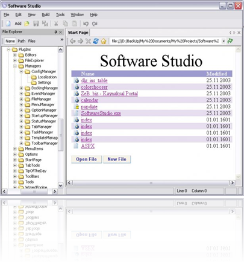Open the ZeB_biz - Kaynaksal Portal link
Viewport: 244px width, 262px height.
click(x=110, y=94)
